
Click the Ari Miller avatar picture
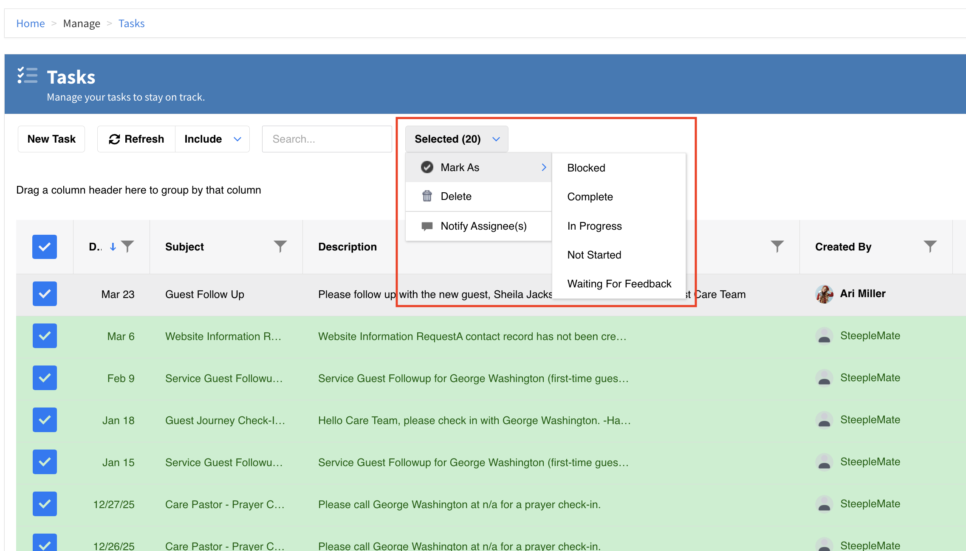pos(824,294)
